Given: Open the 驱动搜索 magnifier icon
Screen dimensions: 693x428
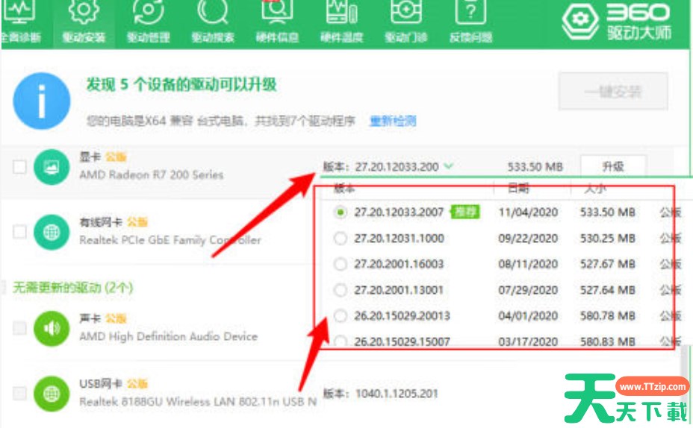Looking at the screenshot, I should coord(213,12).
